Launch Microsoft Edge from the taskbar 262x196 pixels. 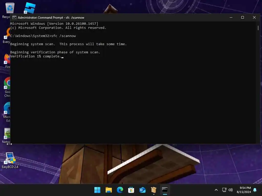tap(120, 190)
